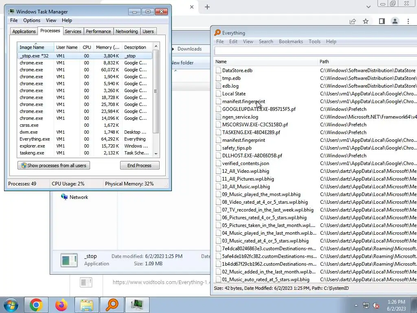Screen dimensions: 417x313
Task: Select the ngen_service.log file icon
Action: [219, 117]
